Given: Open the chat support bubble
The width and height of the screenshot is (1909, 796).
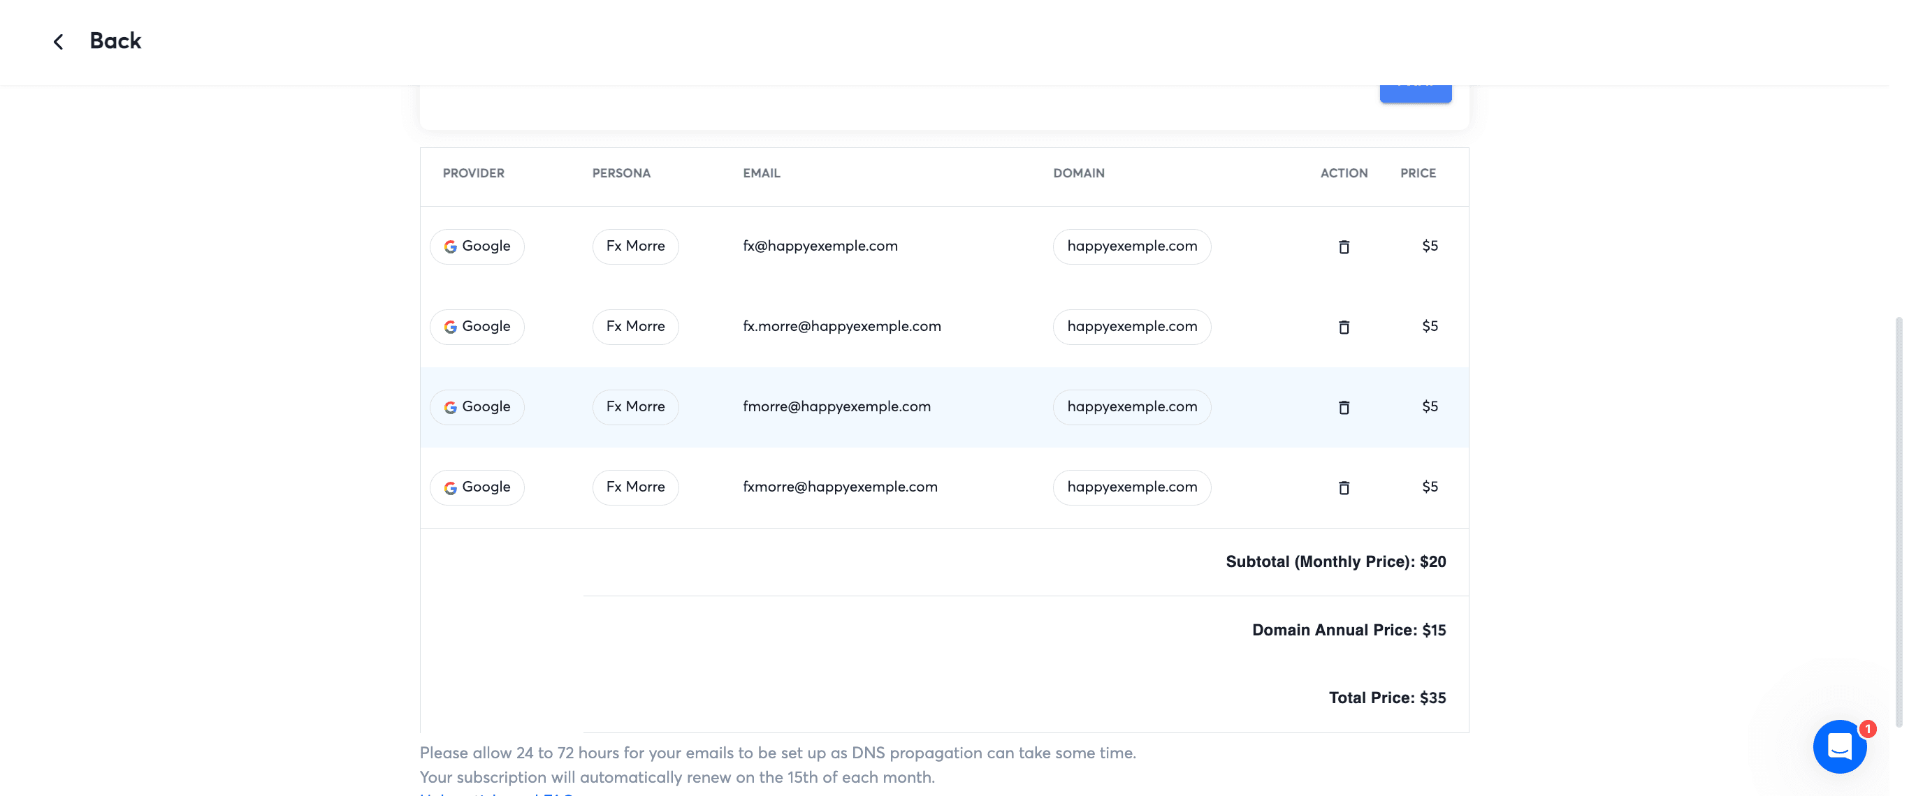Looking at the screenshot, I should point(1839,746).
